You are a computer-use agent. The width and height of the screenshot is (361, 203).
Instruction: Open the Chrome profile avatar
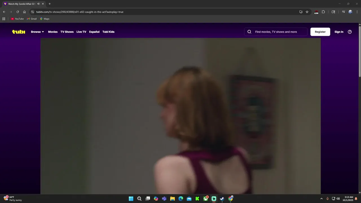[x=350, y=12]
